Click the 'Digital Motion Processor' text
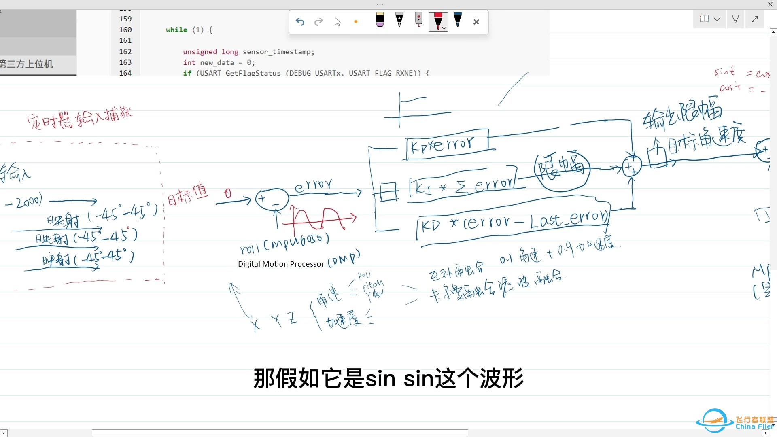This screenshot has width=777, height=437. (281, 264)
